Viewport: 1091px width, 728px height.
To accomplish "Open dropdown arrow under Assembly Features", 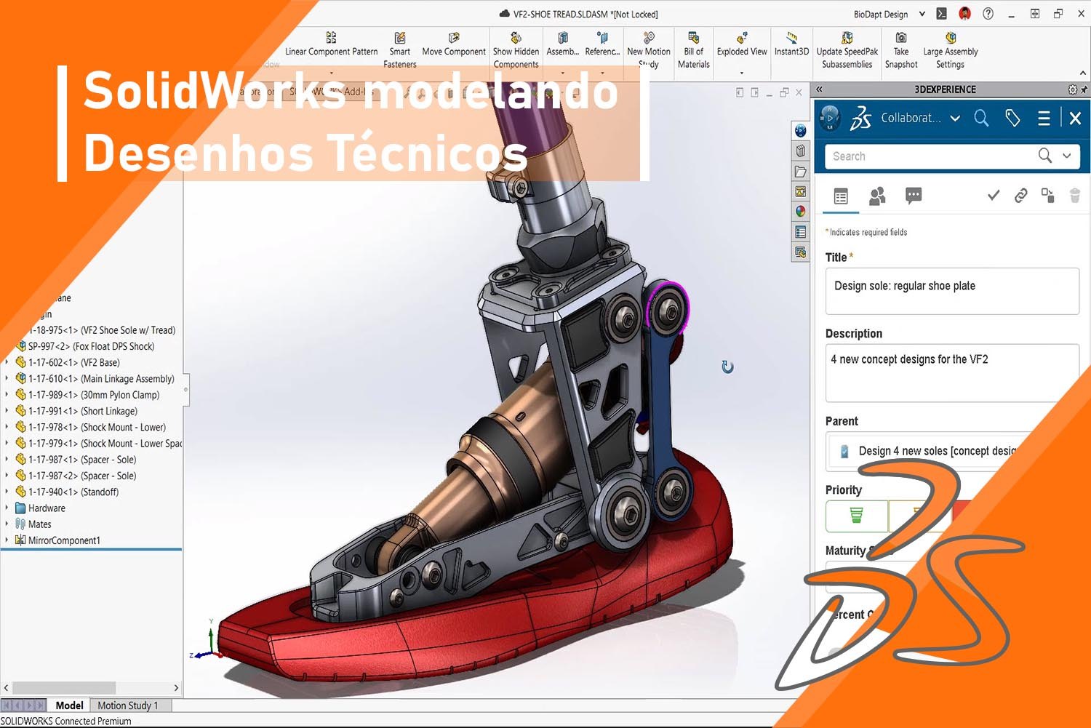I will click(562, 73).
